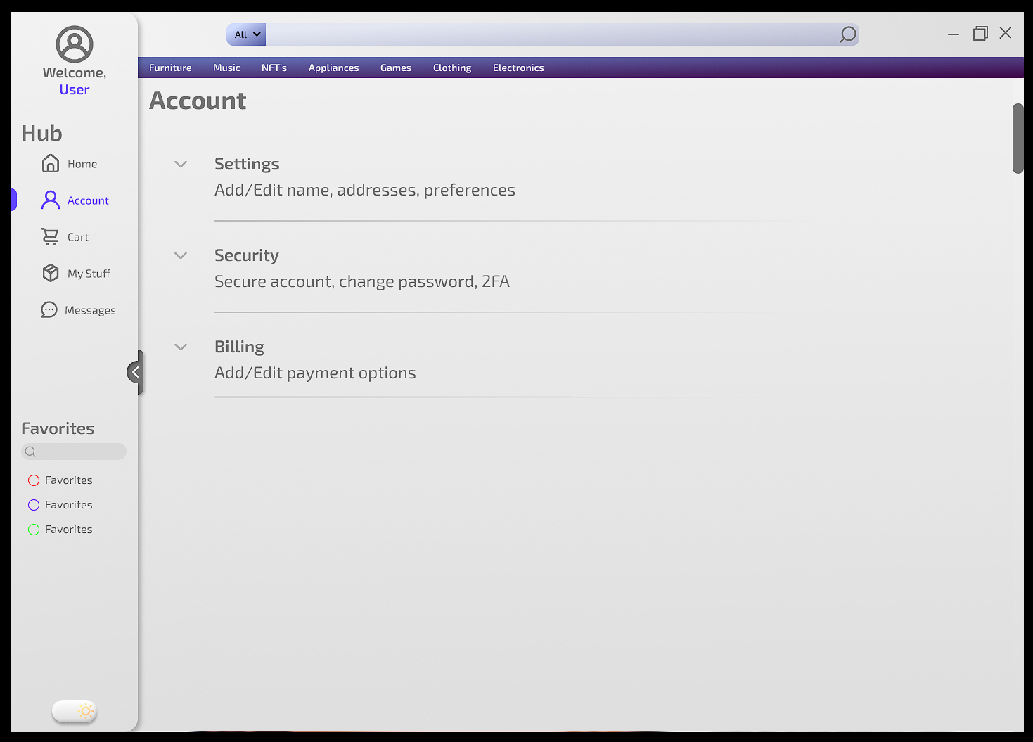Image resolution: width=1033 pixels, height=742 pixels.
Task: Select the green Favorites circle
Action: (x=34, y=530)
